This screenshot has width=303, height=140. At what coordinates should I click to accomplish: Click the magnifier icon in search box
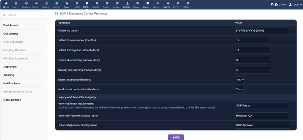5,15
